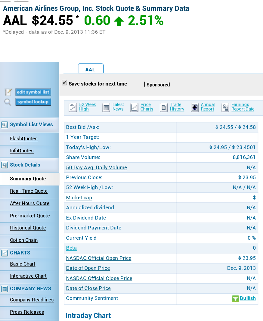Select the AAL symbol tab
263x321 pixels.
coord(90,69)
